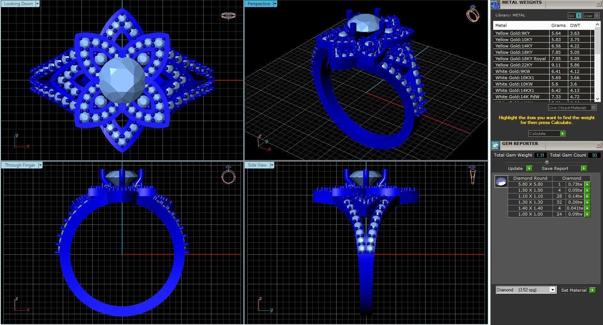Viewport: 603px width, 325px height.
Task: Click the Perspective viewport label
Action: click(x=259, y=4)
